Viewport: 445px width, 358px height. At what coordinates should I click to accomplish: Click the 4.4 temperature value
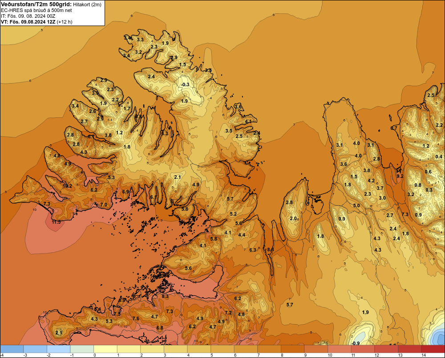pos(242,235)
